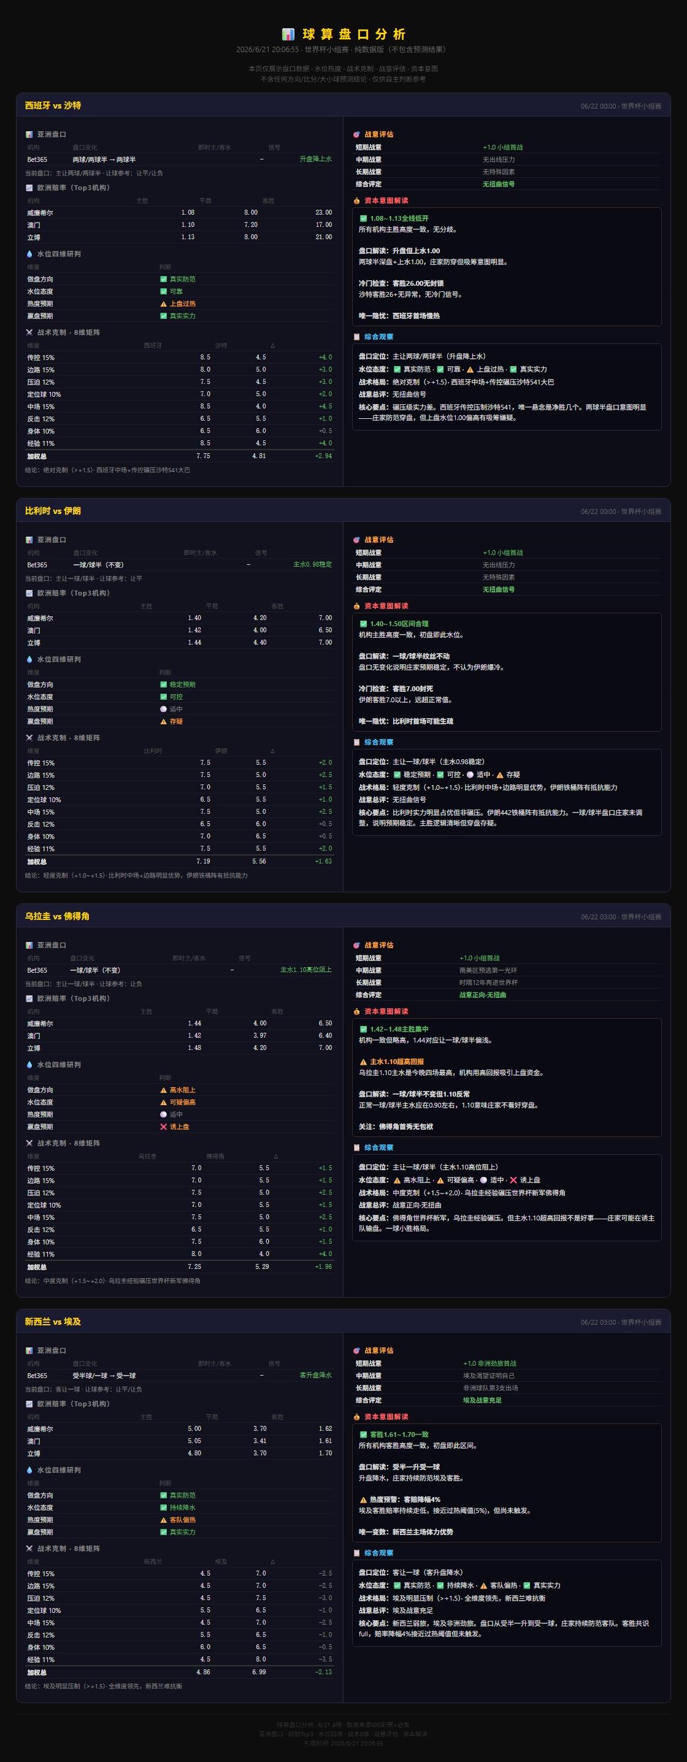Click the 客升盘降水 signal text
This screenshot has height=1762, width=687.
(x=315, y=1376)
